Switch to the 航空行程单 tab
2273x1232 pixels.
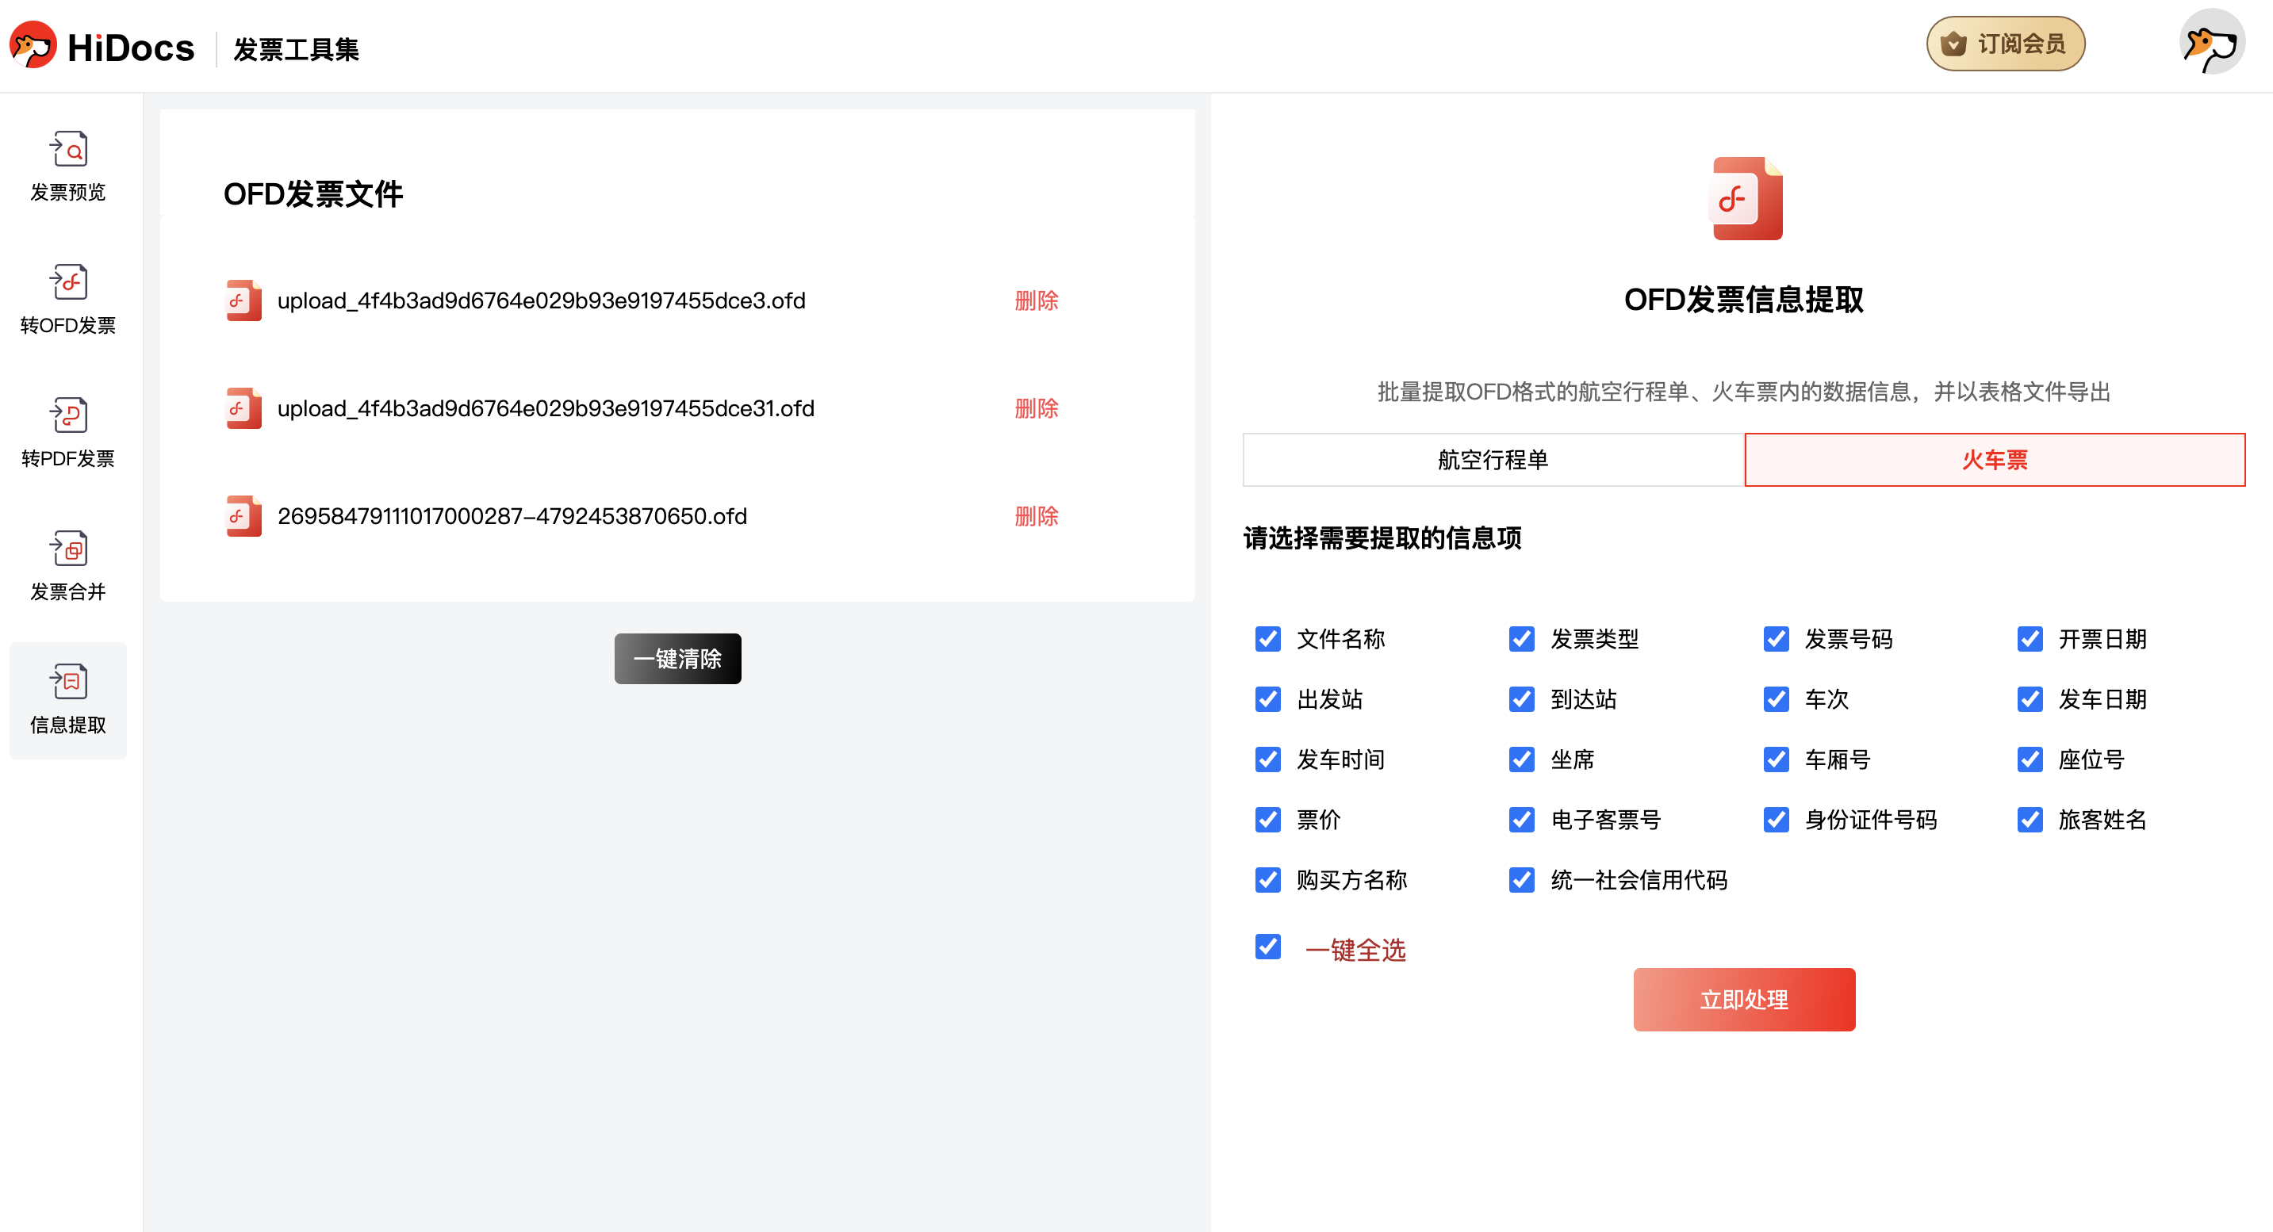(x=1492, y=460)
